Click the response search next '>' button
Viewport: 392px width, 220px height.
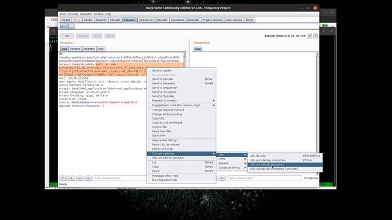point(222,178)
